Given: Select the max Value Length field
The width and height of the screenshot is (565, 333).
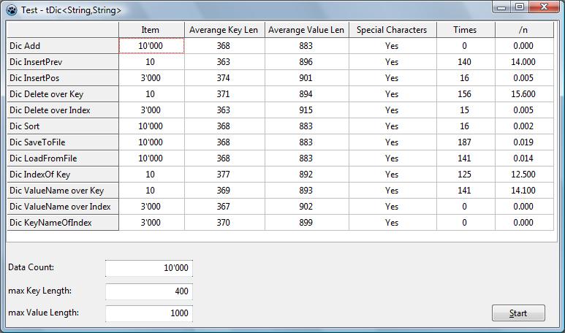Looking at the screenshot, I should pos(148,313).
